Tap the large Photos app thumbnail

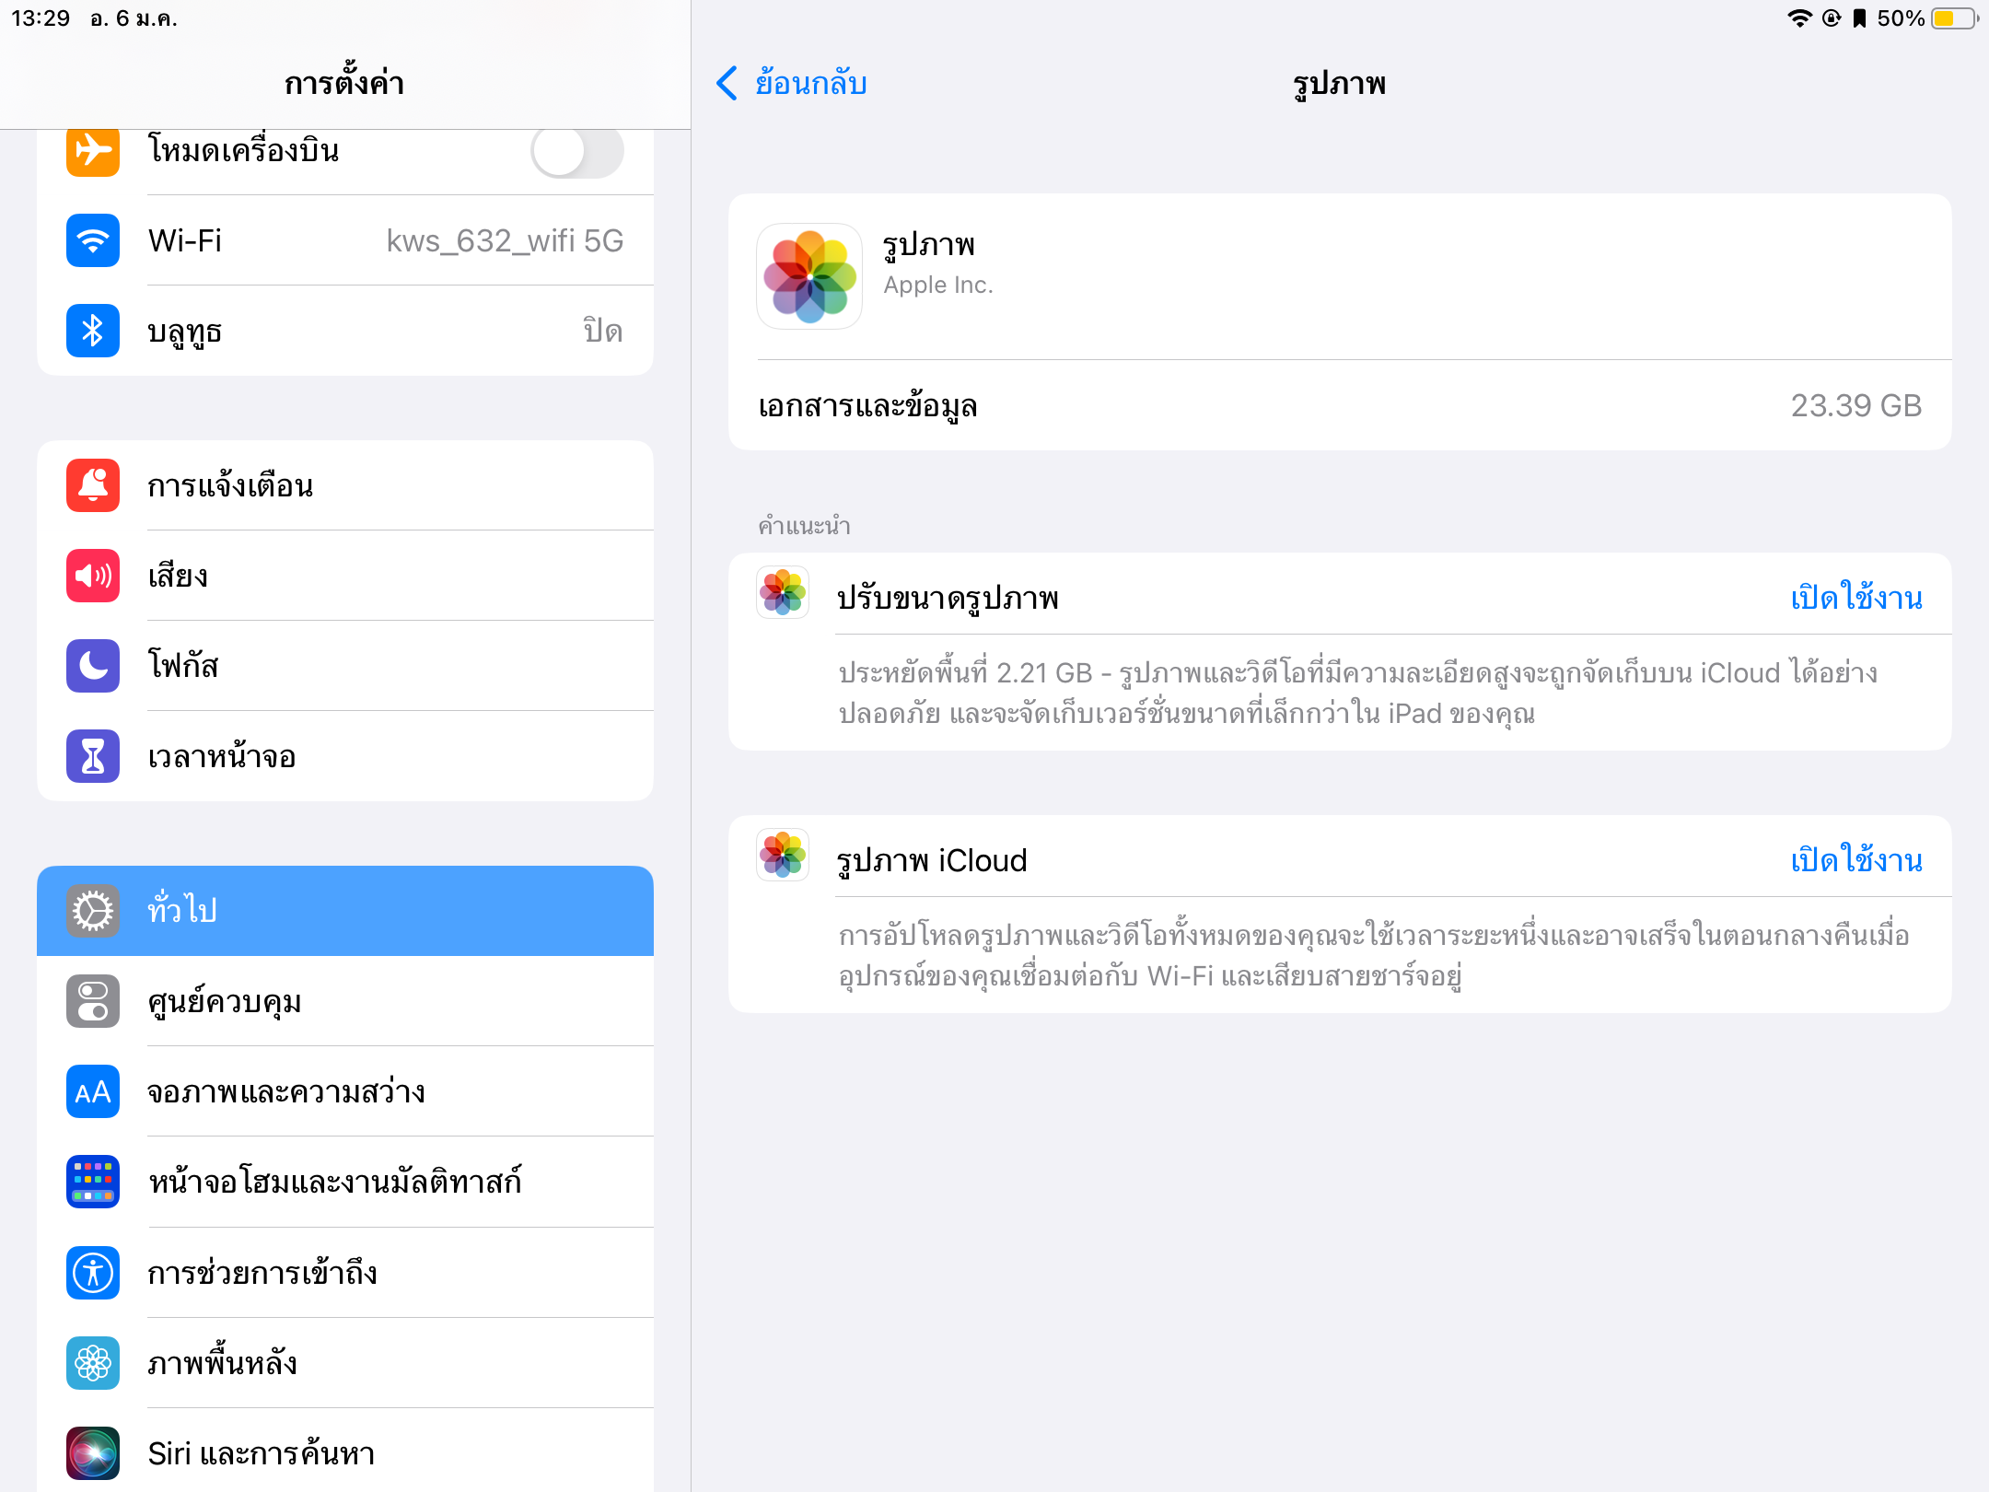[x=809, y=276]
